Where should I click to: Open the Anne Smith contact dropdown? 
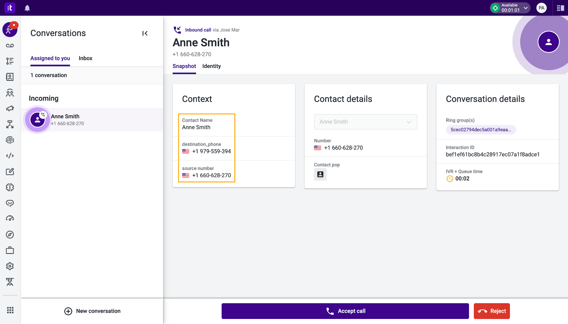tap(365, 122)
